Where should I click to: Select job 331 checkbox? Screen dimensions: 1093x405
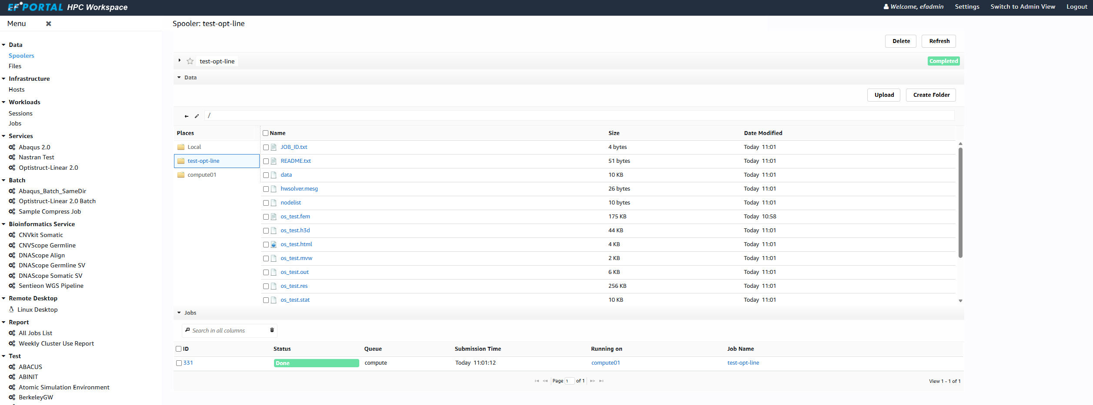click(x=179, y=363)
